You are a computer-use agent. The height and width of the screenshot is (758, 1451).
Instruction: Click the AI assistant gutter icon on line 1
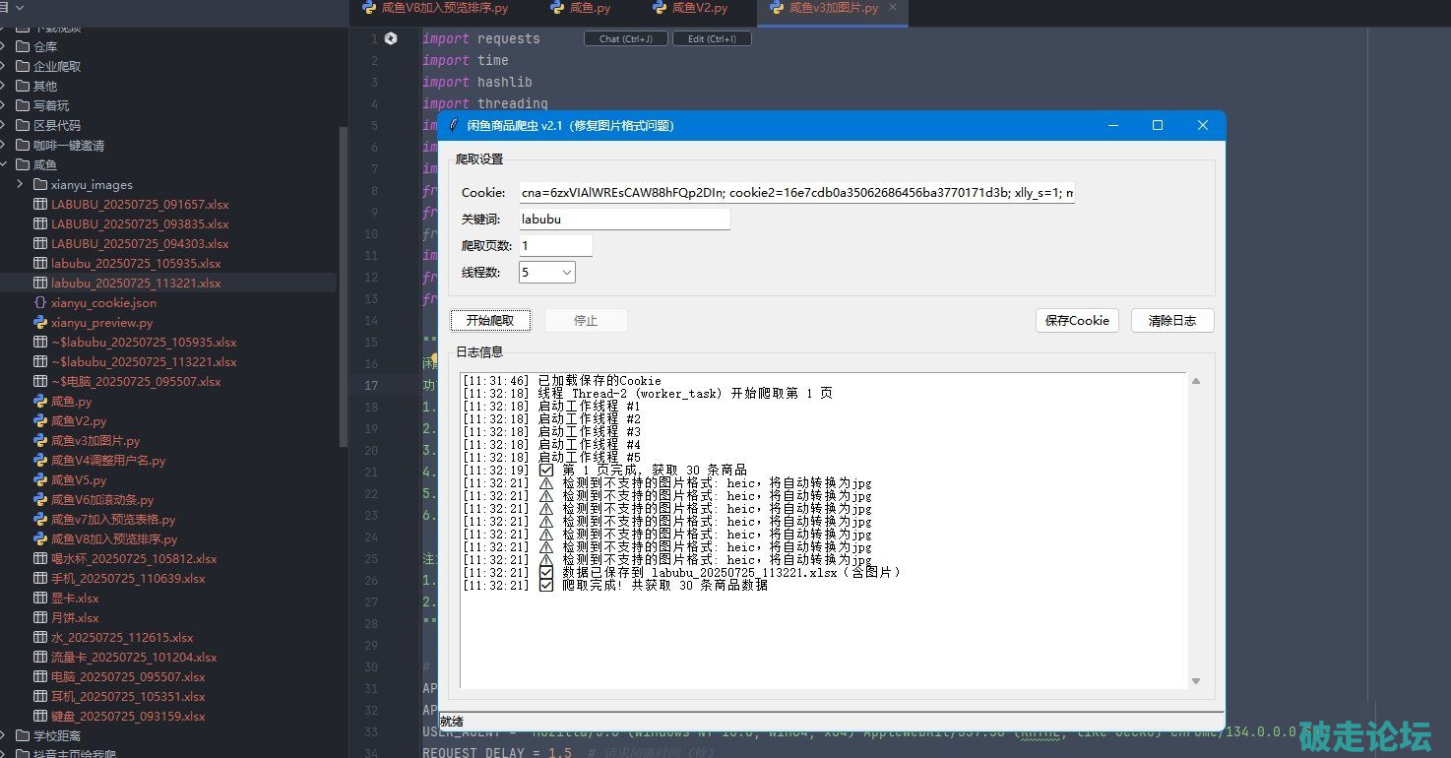[391, 38]
